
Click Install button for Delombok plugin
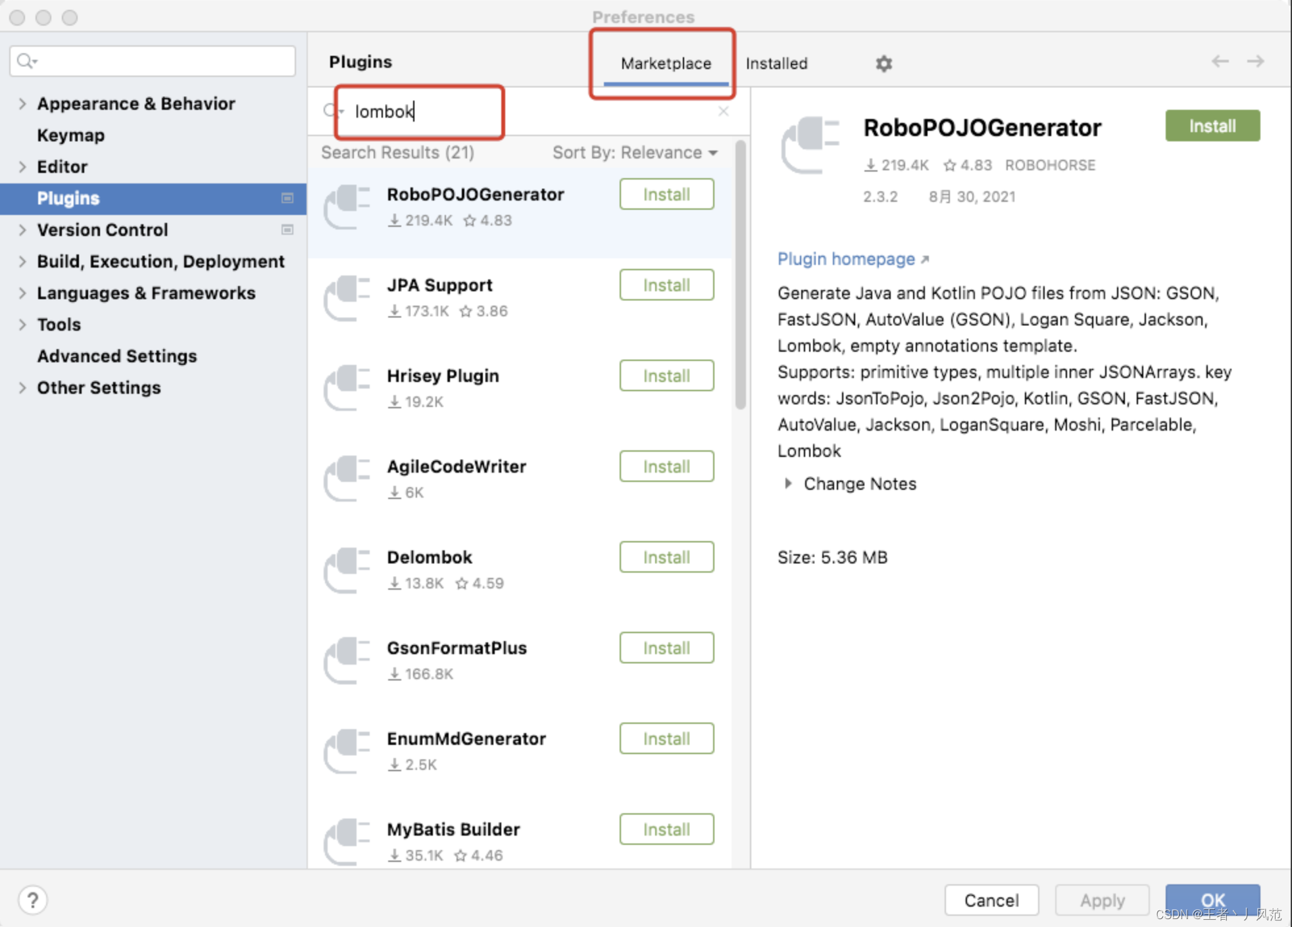(x=667, y=556)
